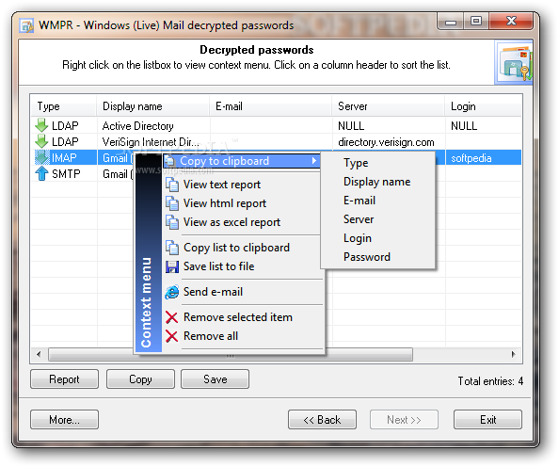Maximize the WMPR window
559x467 pixels.
point(475,21)
